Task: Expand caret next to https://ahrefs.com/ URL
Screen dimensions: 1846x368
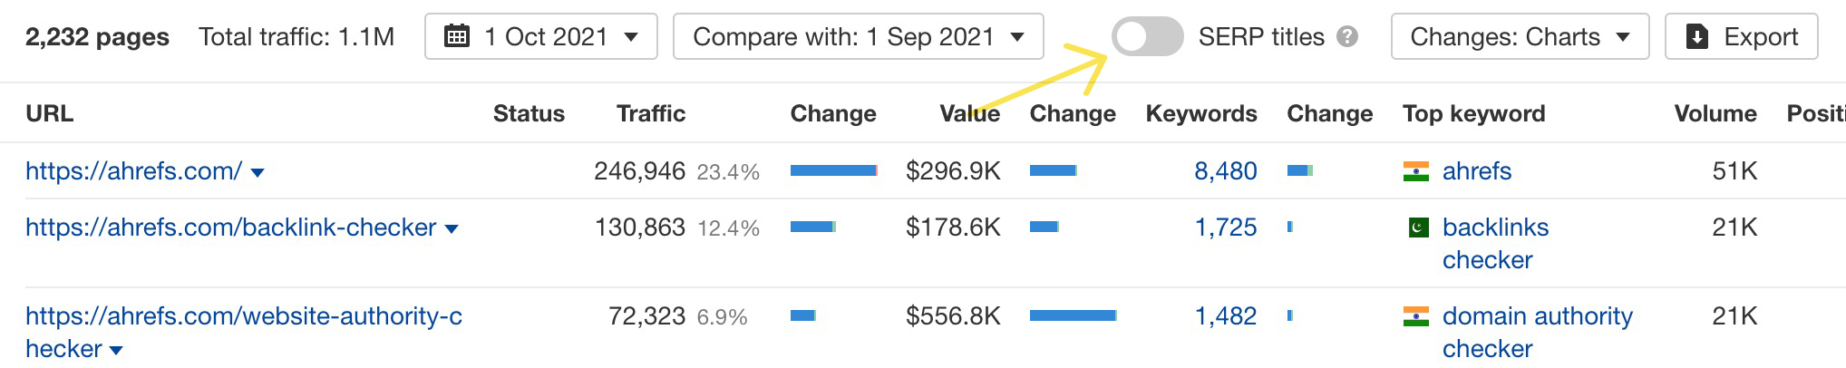Action: tap(257, 173)
